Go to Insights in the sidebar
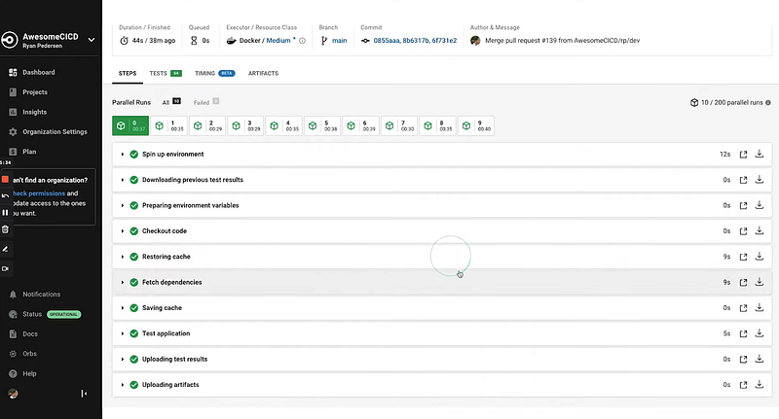This screenshot has width=779, height=419. coord(28,112)
